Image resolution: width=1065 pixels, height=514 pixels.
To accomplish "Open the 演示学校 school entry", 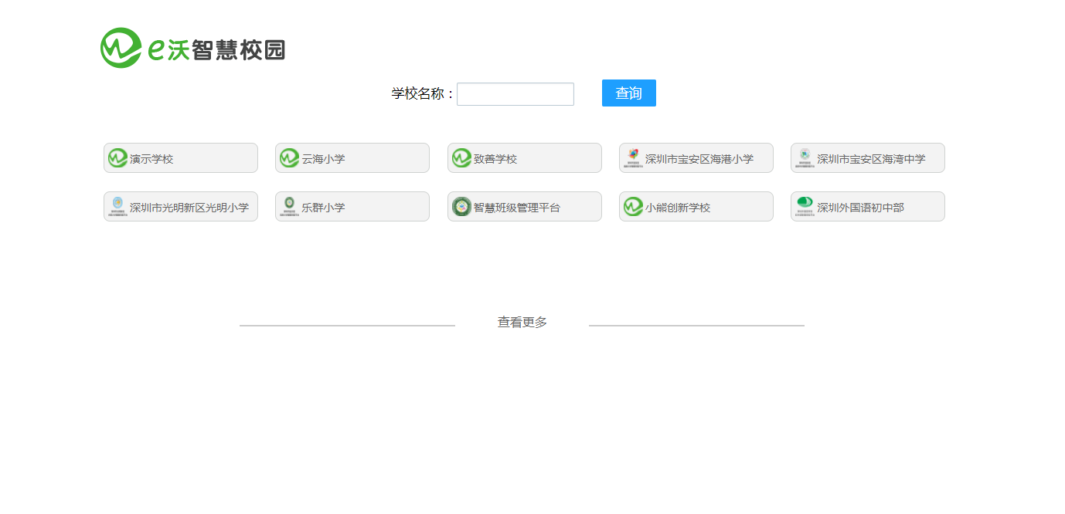I will tap(181, 158).
